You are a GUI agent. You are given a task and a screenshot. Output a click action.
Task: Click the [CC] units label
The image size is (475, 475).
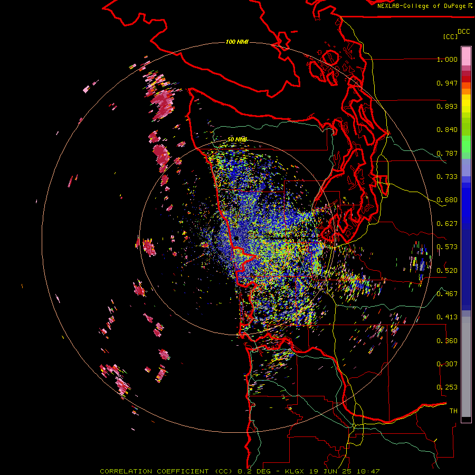coord(451,36)
